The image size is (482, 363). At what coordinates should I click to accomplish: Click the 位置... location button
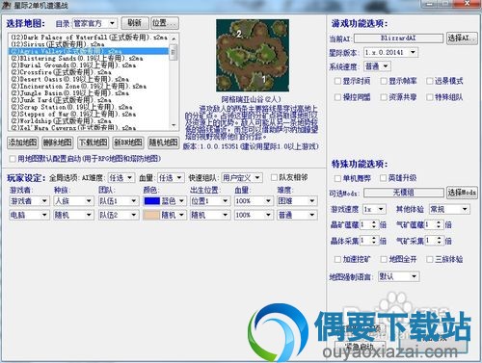(165, 23)
